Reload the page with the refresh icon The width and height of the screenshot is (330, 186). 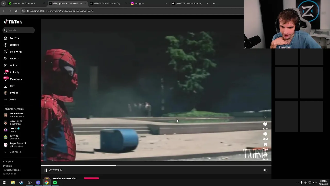16,11
